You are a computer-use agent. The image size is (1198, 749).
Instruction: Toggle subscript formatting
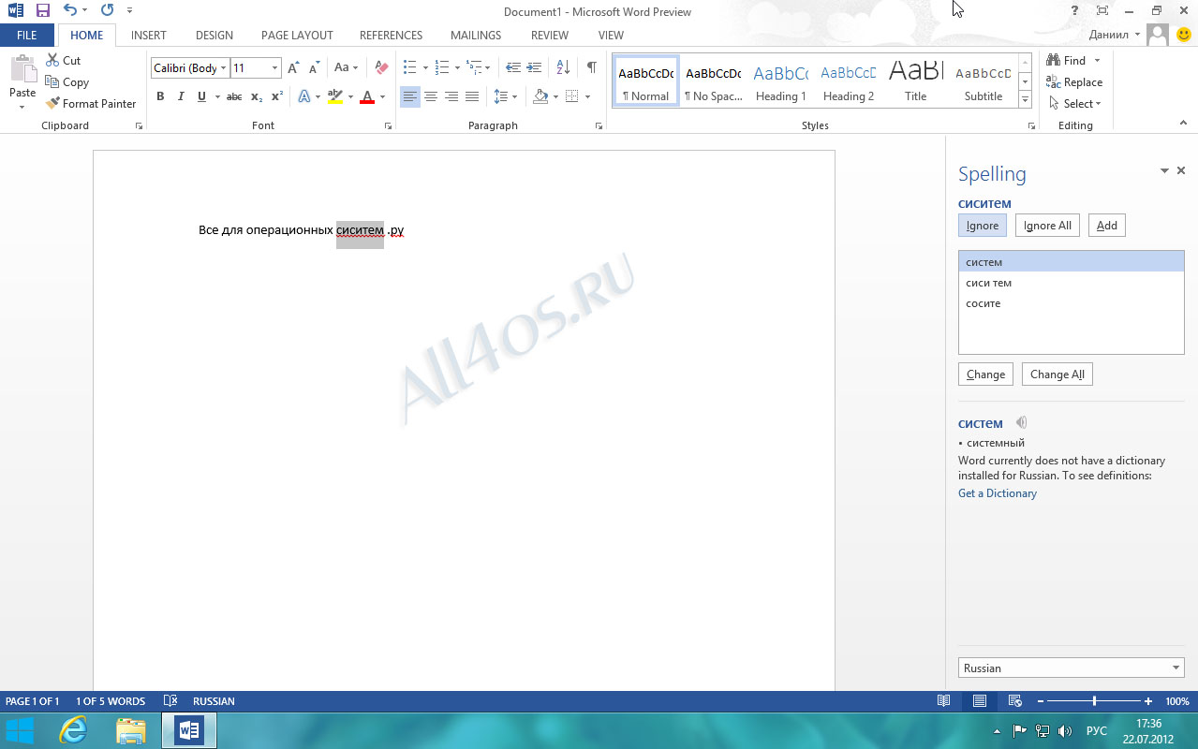tap(257, 96)
